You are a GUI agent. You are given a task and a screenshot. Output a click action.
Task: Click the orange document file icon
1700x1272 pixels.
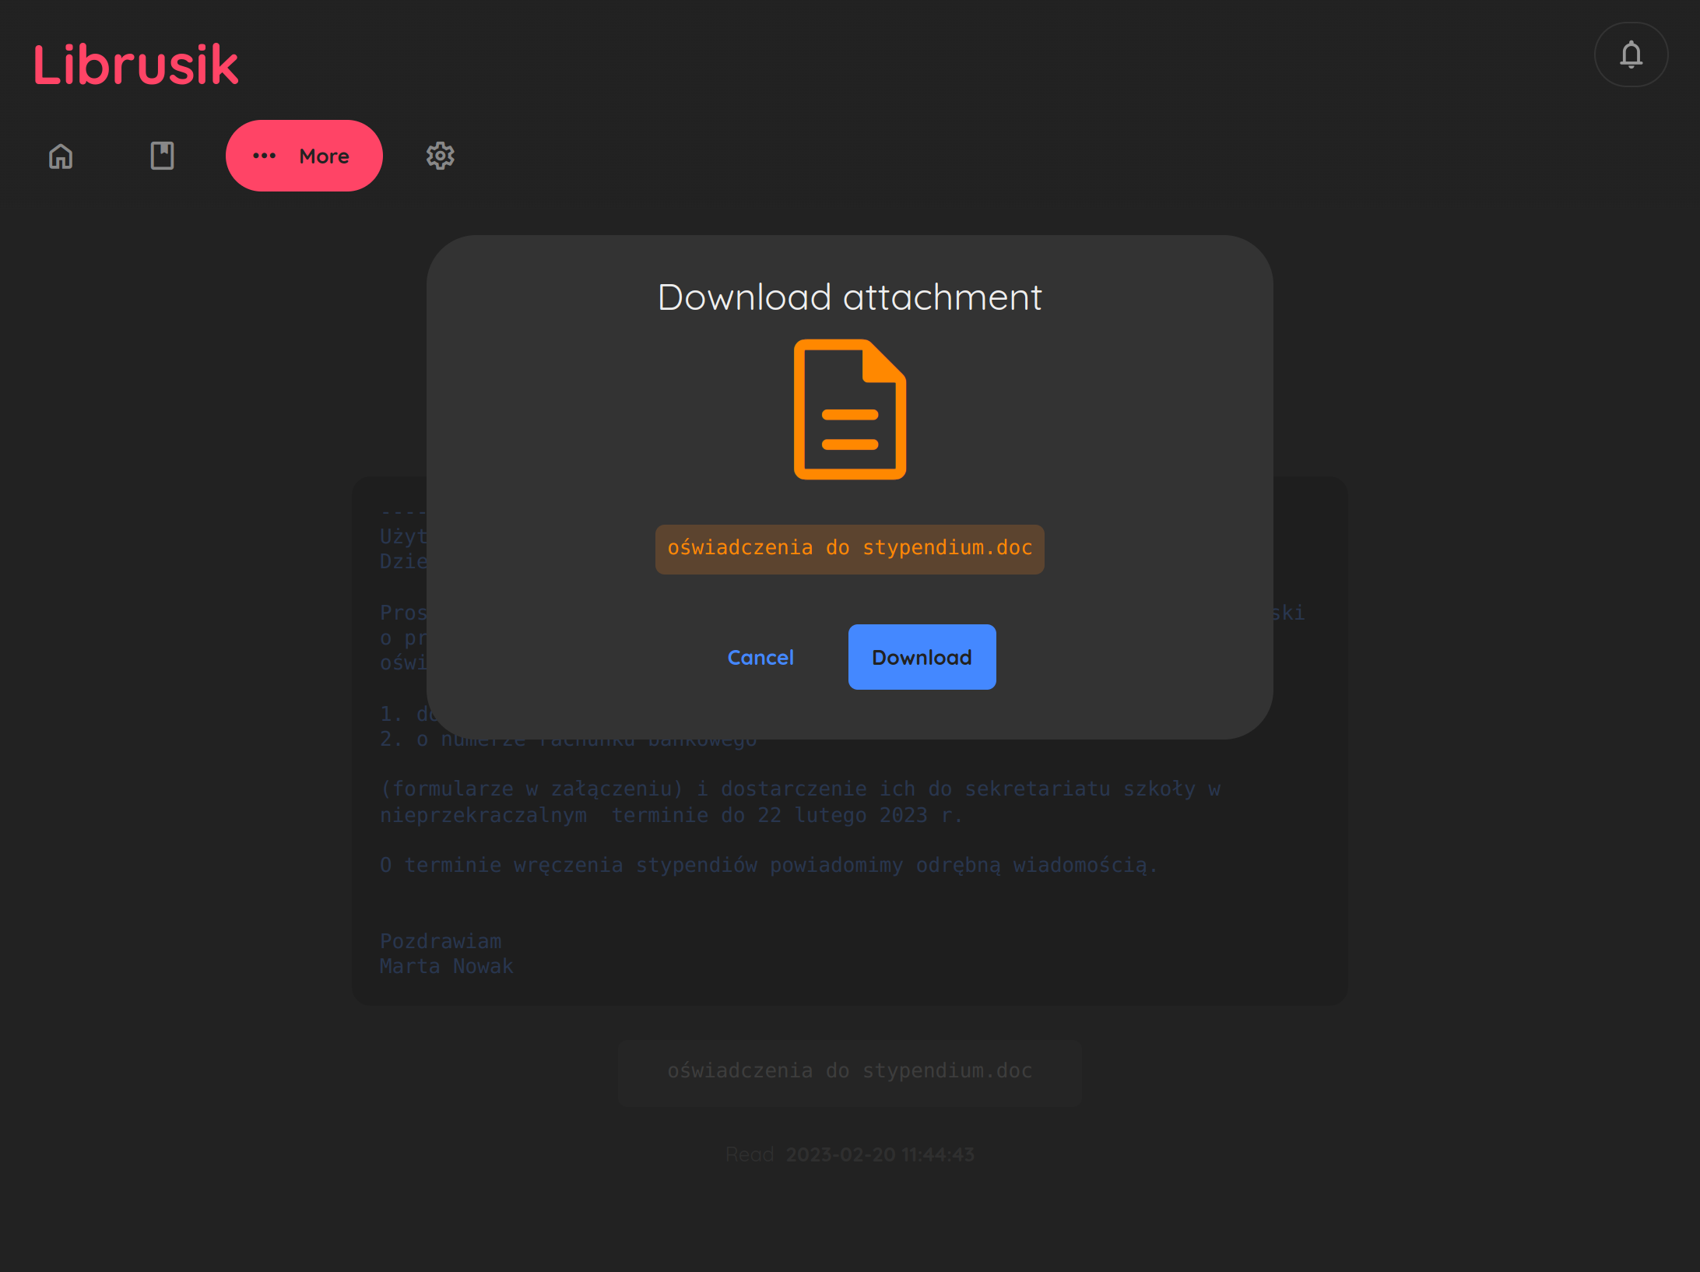pos(849,409)
